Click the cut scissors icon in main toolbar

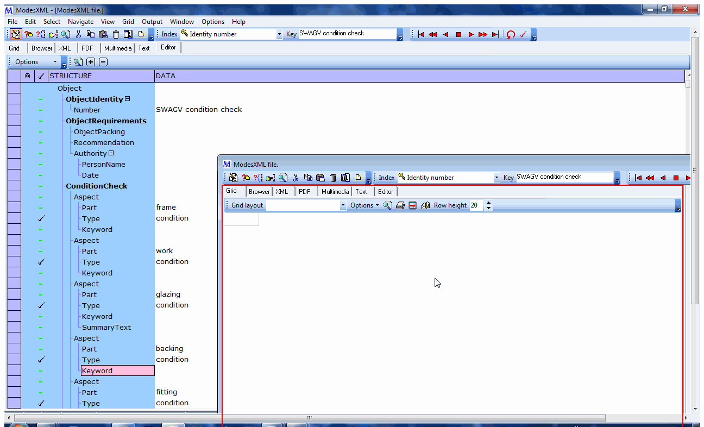pos(78,34)
